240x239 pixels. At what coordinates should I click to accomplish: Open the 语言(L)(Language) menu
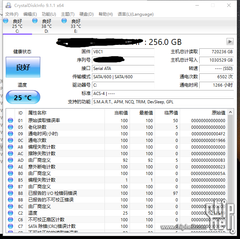coord(136,14)
